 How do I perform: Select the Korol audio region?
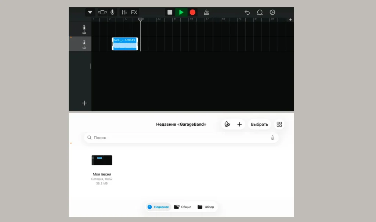125,44
